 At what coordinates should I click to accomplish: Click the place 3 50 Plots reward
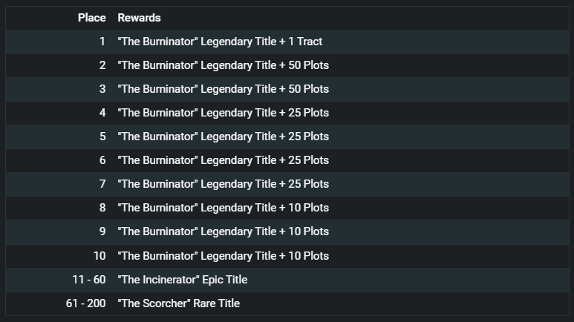pos(223,89)
